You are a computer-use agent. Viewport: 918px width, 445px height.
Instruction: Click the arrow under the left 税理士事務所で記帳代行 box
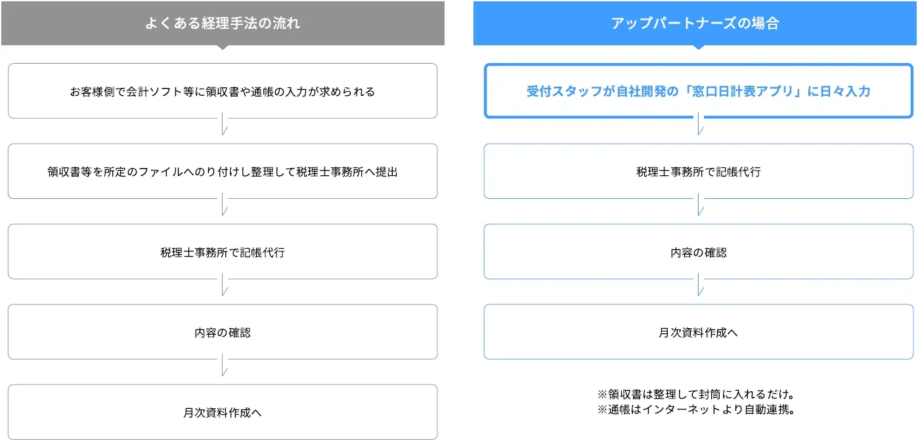[223, 286]
